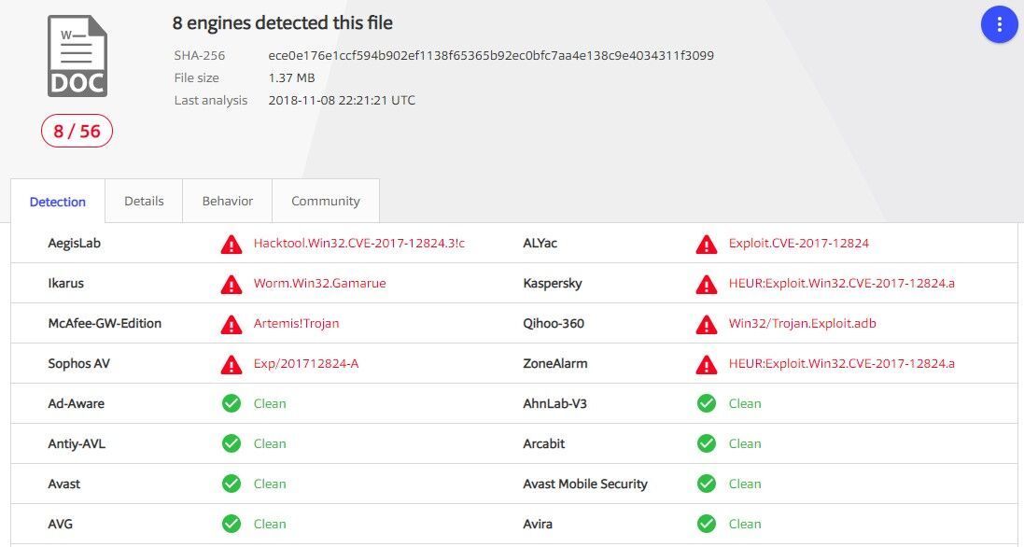Image resolution: width=1024 pixels, height=547 pixels.
Task: Click the green check icon for Arcabit
Action: click(707, 444)
